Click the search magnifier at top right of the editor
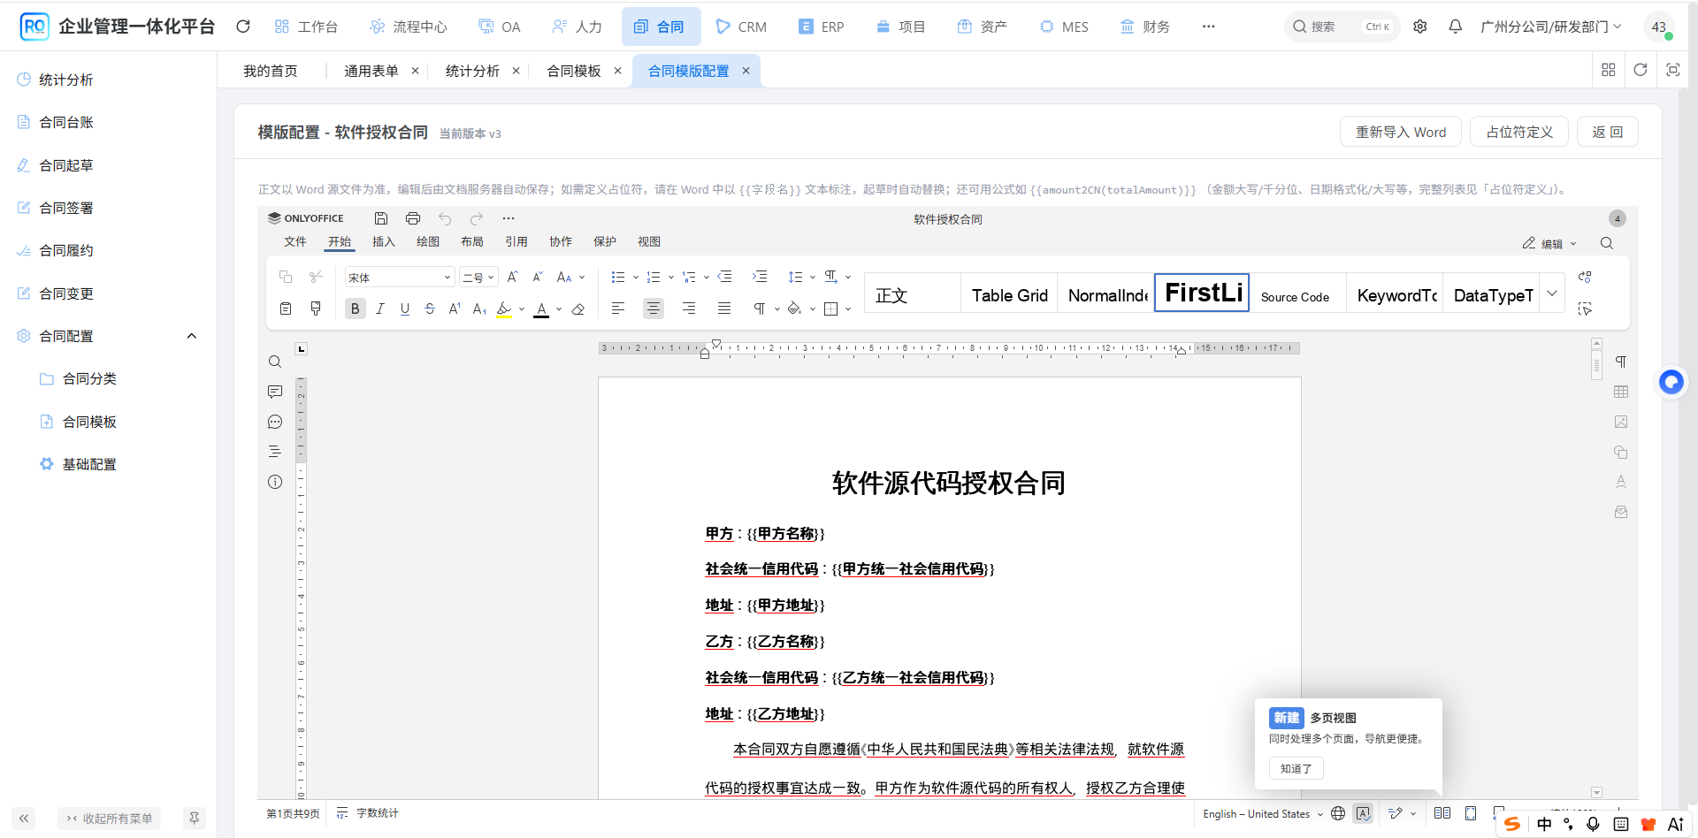This screenshot has width=1698, height=838. click(x=1607, y=243)
